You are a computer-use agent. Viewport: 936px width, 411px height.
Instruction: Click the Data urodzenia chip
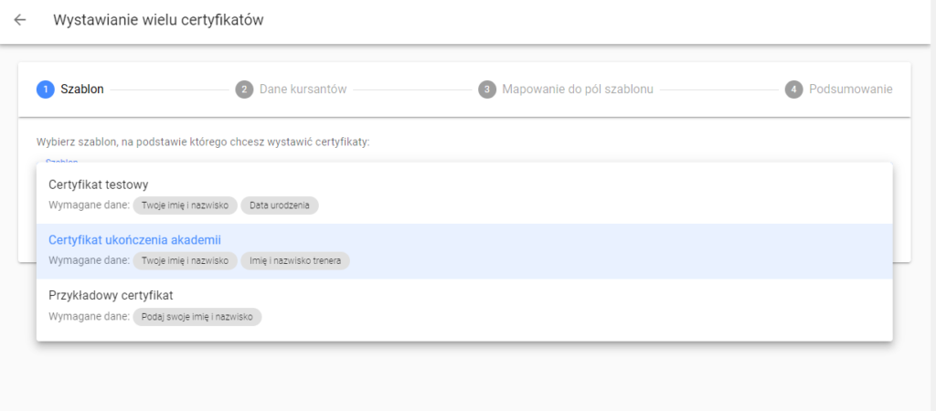280,205
